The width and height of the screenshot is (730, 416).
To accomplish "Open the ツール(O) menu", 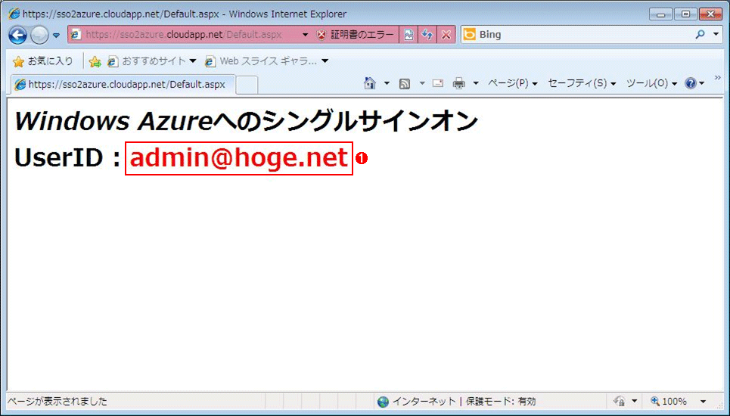I will coord(651,83).
